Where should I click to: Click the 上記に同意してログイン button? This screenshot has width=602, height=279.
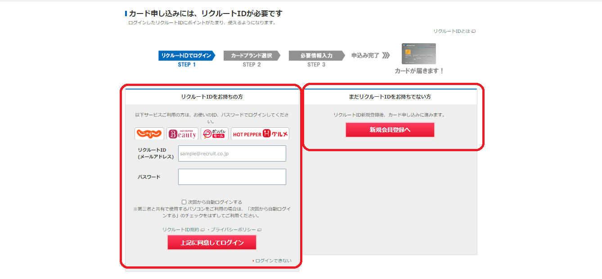[212, 243]
